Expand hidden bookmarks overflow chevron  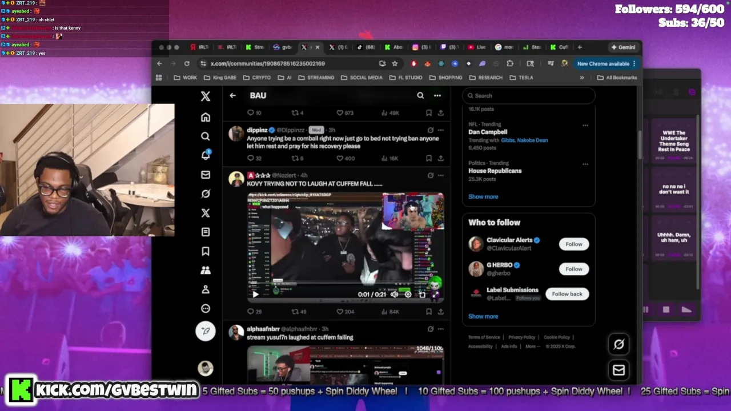[x=582, y=78]
